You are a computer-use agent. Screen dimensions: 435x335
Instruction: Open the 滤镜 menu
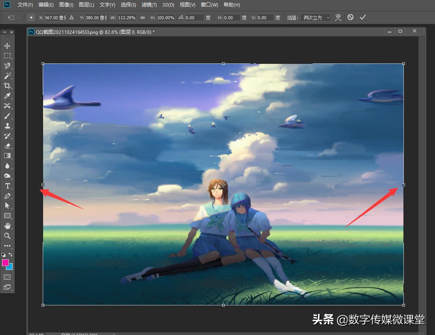tap(149, 5)
